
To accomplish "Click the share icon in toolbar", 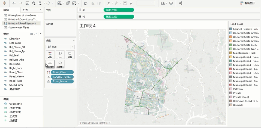I will pos(181,3).
